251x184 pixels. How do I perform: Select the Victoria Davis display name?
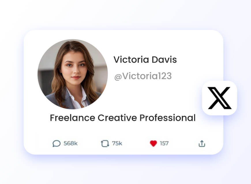(x=145, y=60)
